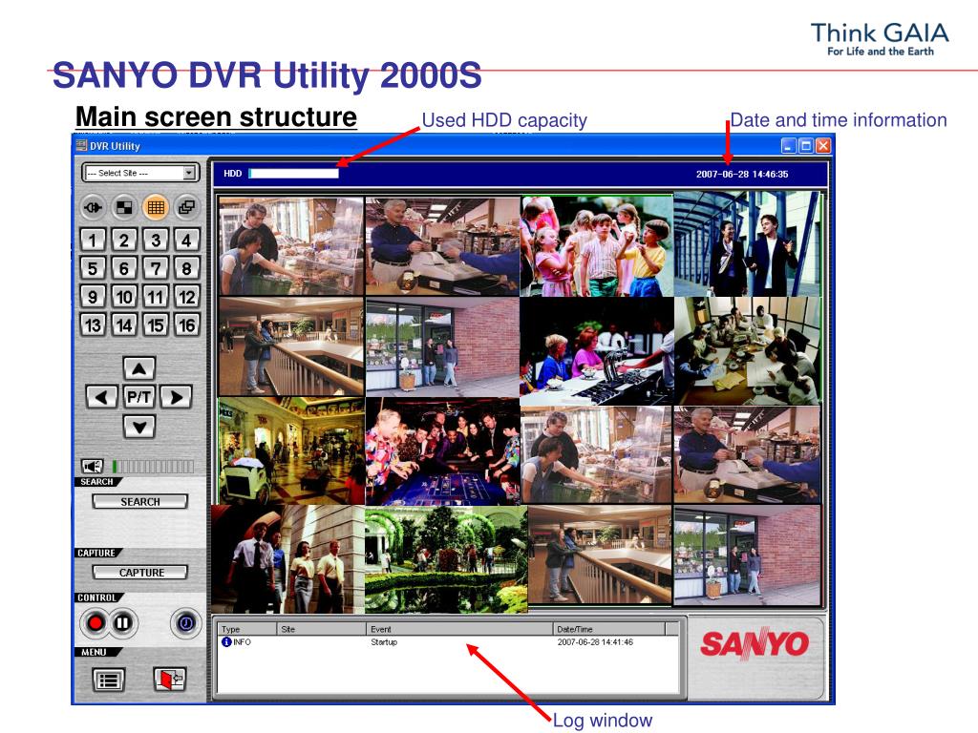Select the shopping mall interior feed
This screenshot has width=978, height=733.
(x=291, y=451)
